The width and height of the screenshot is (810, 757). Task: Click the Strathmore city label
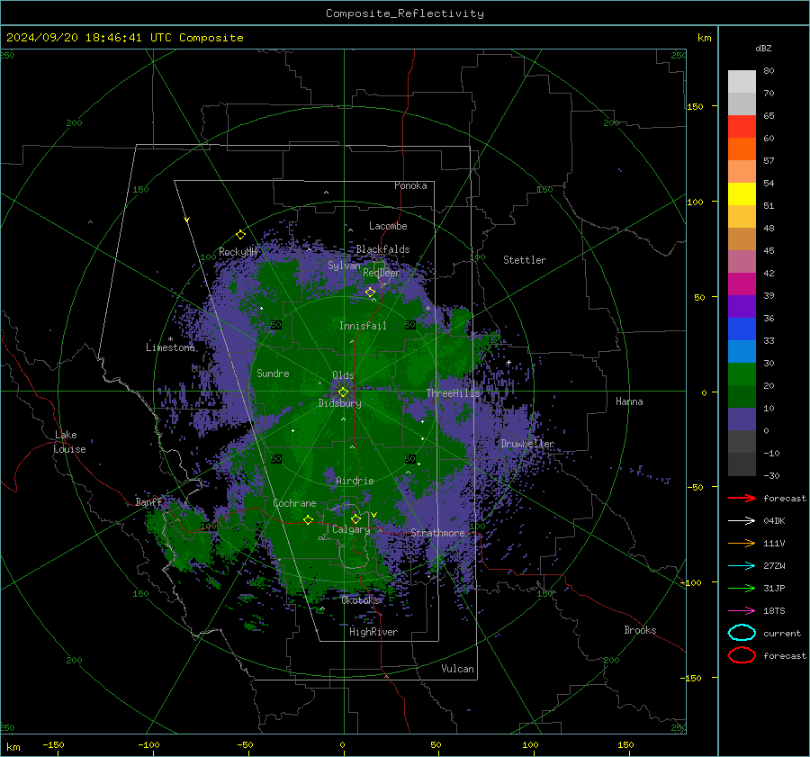pos(437,532)
